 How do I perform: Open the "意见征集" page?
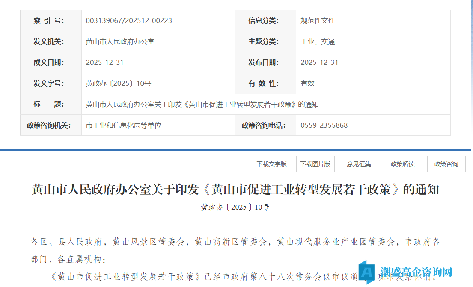pos(359,164)
